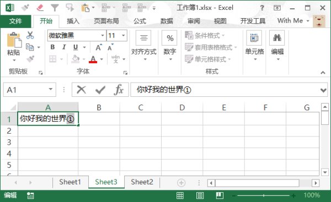Add a new sheet with plus button
The width and height of the screenshot is (331, 202).
tap(181, 183)
